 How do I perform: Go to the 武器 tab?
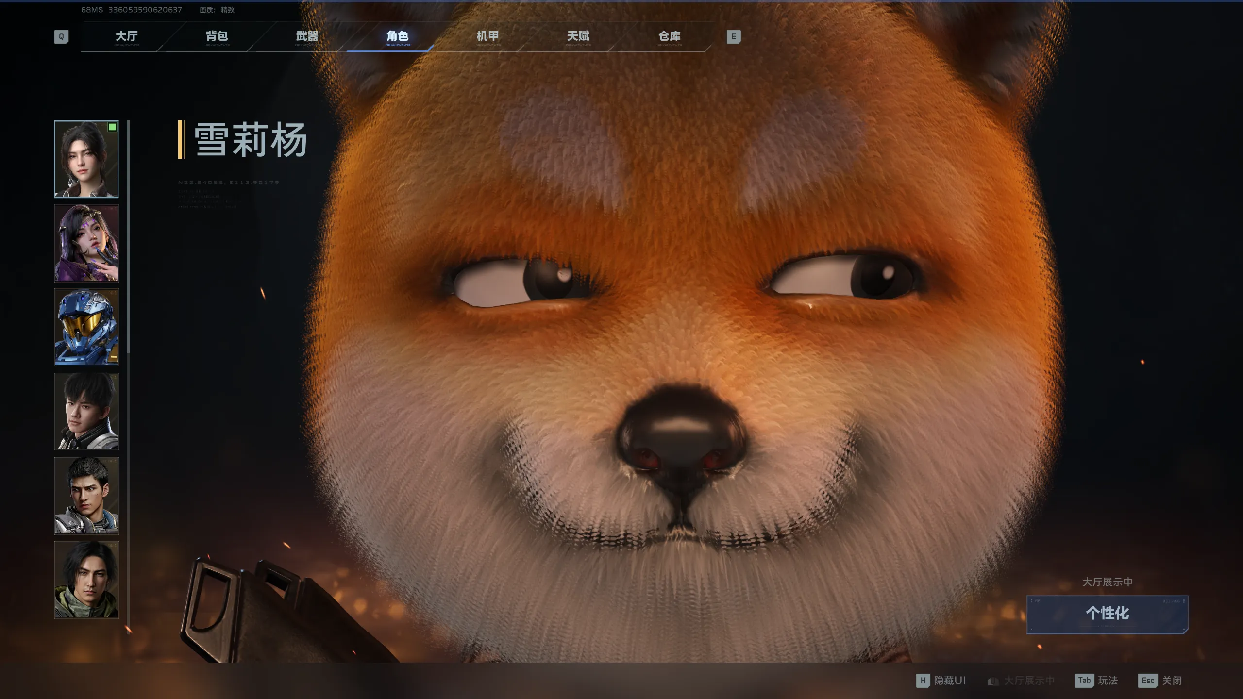(x=307, y=36)
